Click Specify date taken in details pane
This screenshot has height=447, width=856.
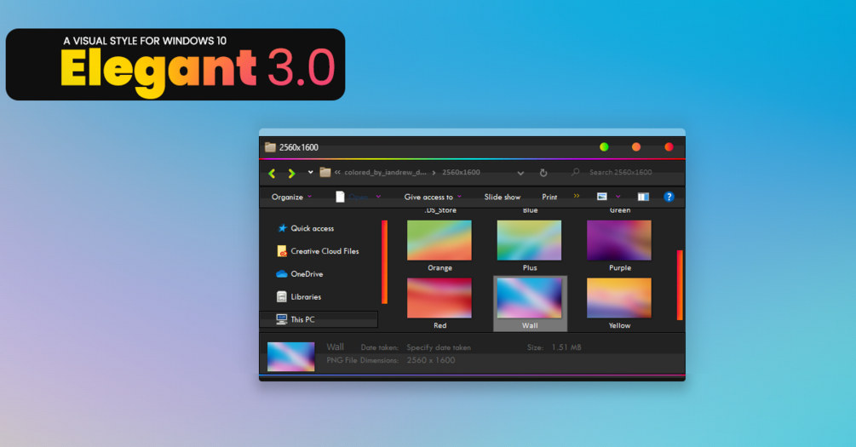[x=439, y=347]
